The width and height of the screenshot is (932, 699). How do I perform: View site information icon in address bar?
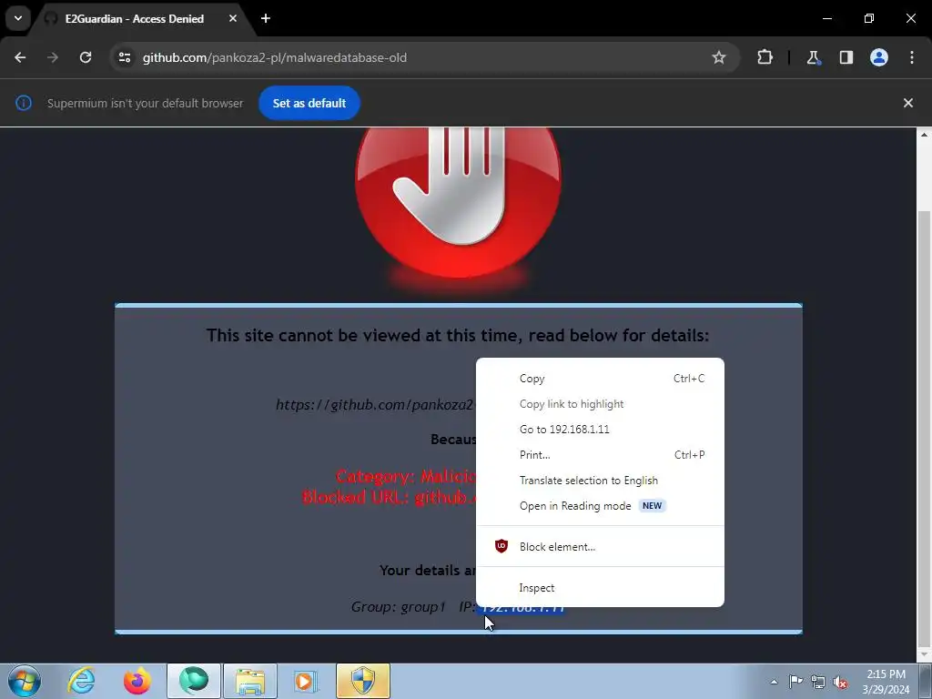click(x=124, y=57)
